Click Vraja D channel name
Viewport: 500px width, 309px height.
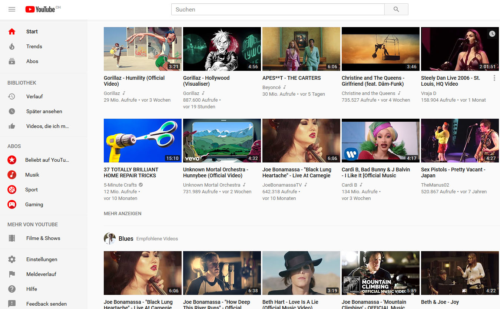click(x=428, y=93)
